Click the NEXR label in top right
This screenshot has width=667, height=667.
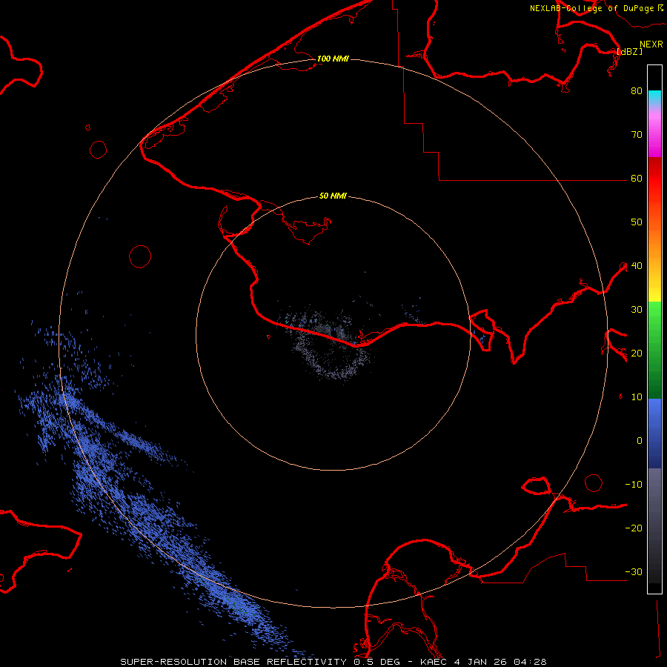click(651, 44)
